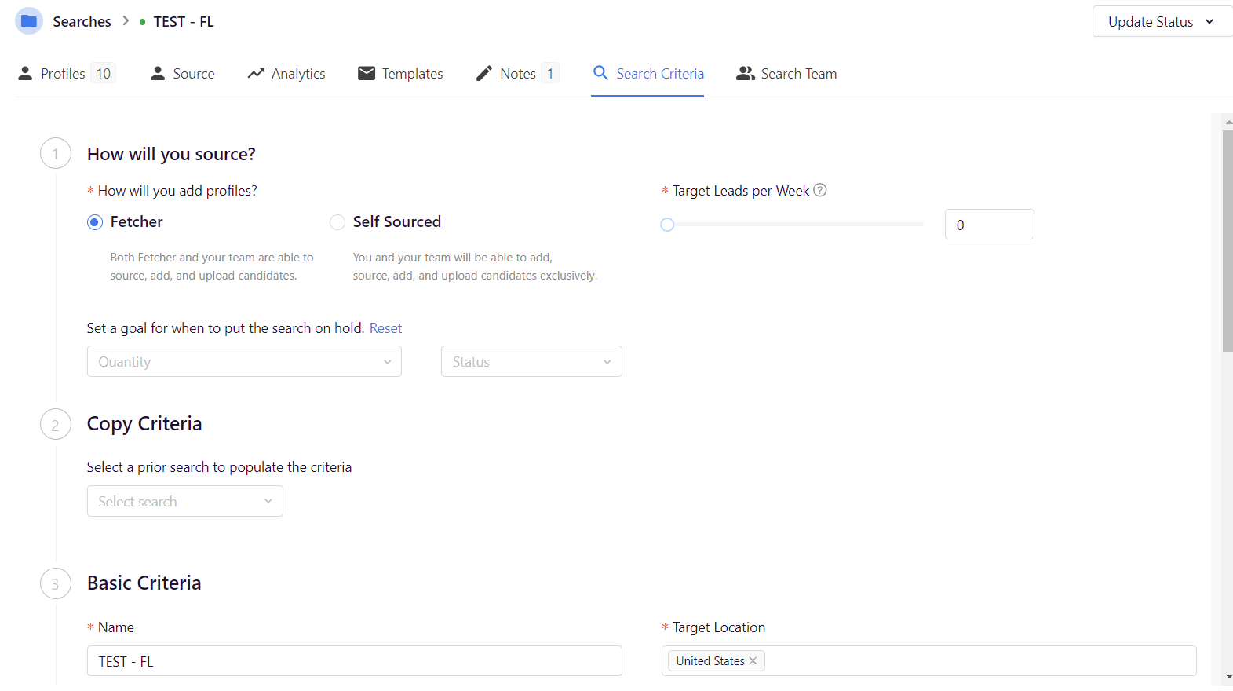Click the Notes count badge 1
1233x691 pixels.
pyautogui.click(x=550, y=73)
